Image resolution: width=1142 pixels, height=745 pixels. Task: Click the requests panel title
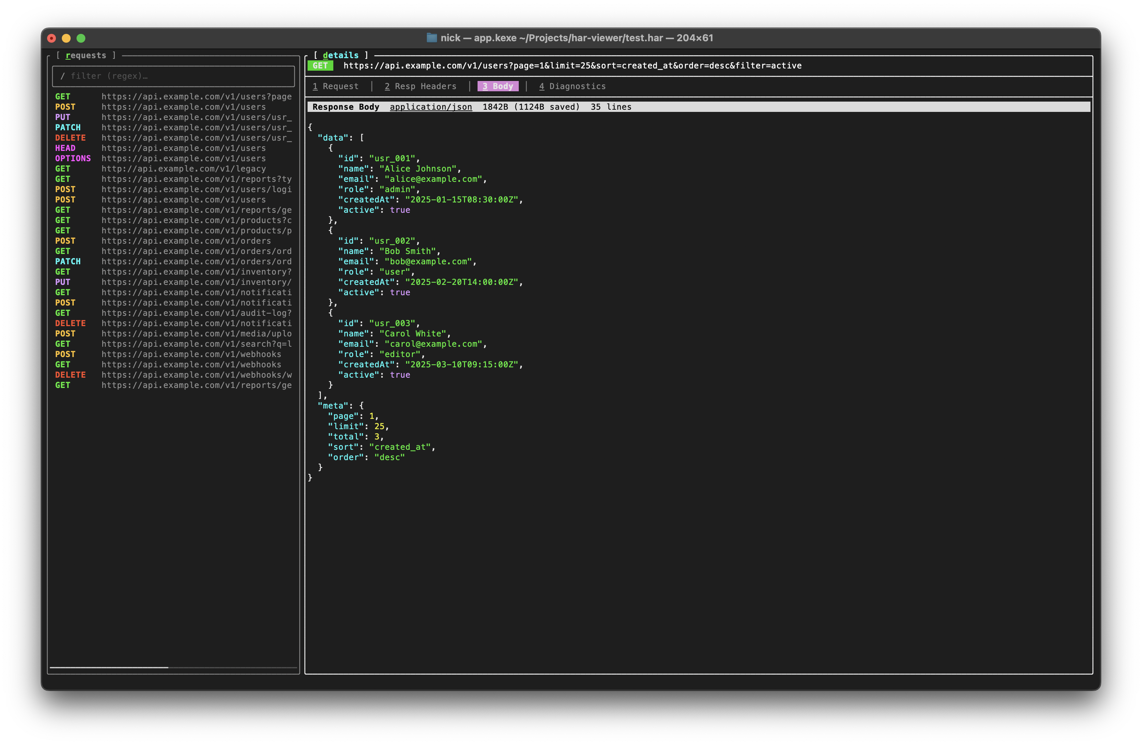coord(86,55)
